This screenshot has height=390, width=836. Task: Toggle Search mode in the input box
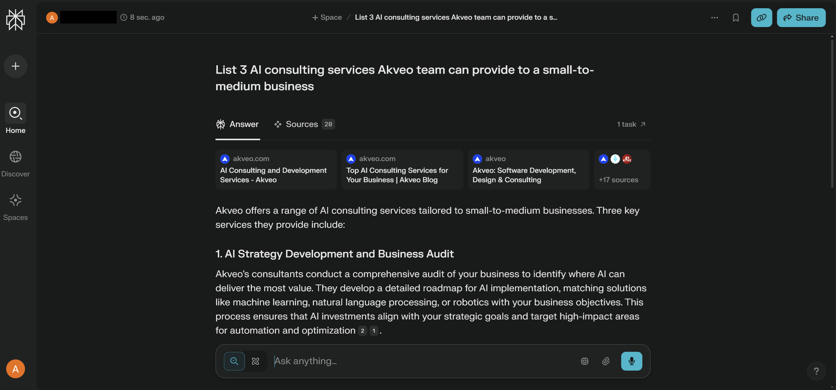[234, 361]
